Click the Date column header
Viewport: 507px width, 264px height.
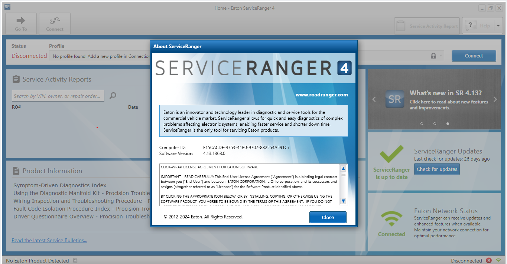coord(133,107)
